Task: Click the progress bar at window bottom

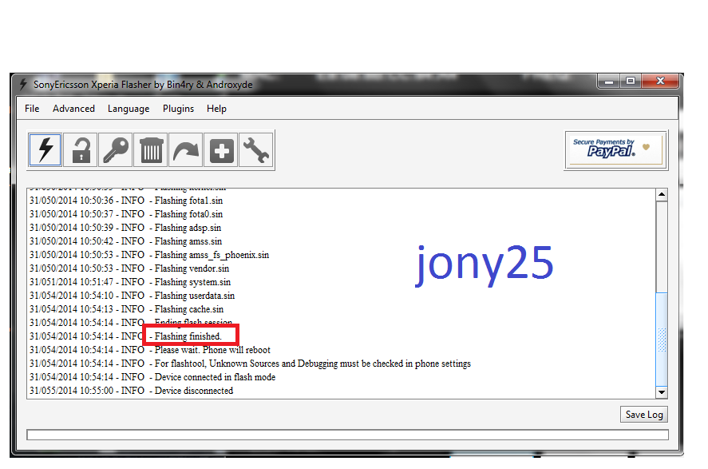Action: point(346,435)
